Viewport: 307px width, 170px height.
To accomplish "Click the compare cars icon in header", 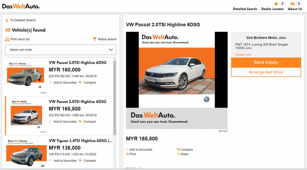I will point(292,4).
